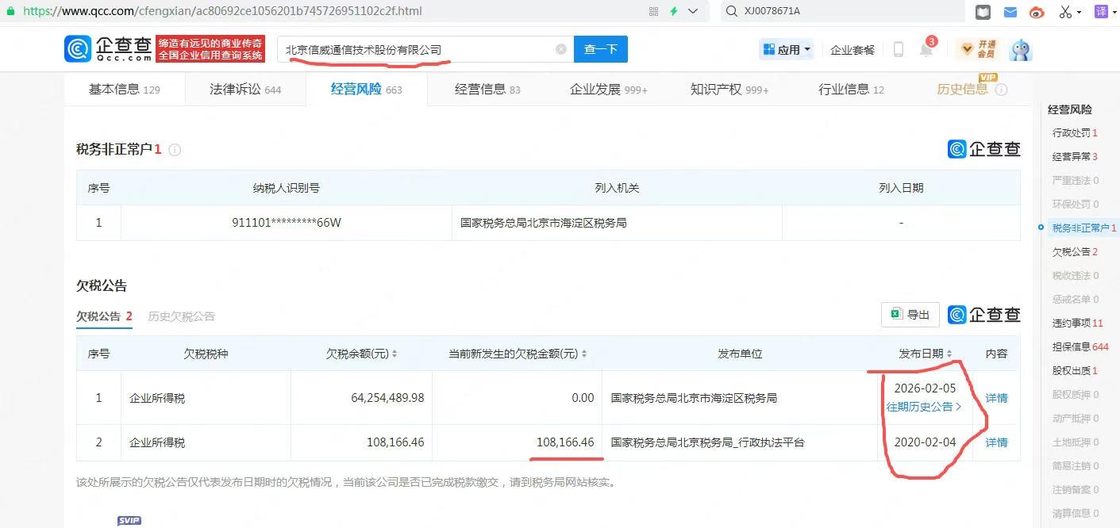Switch to 法律诉讼 tab
This screenshot has height=528, width=1120.
coord(245,90)
